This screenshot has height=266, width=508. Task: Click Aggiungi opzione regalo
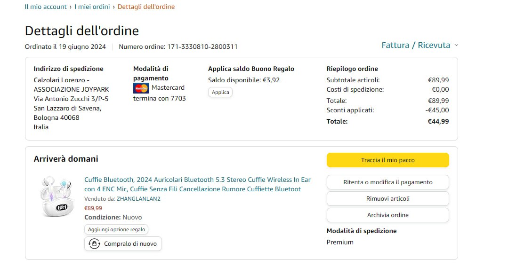pyautogui.click(x=116, y=229)
